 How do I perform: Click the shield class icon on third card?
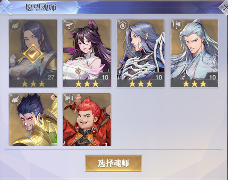tap(123, 25)
